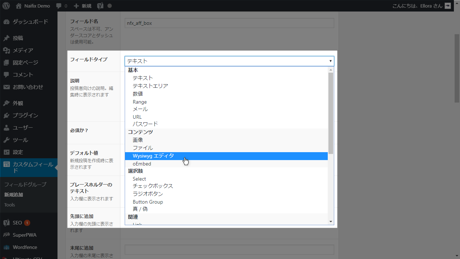Choose パスワード in the field type list
The height and width of the screenshot is (259, 460).
[x=226, y=124]
